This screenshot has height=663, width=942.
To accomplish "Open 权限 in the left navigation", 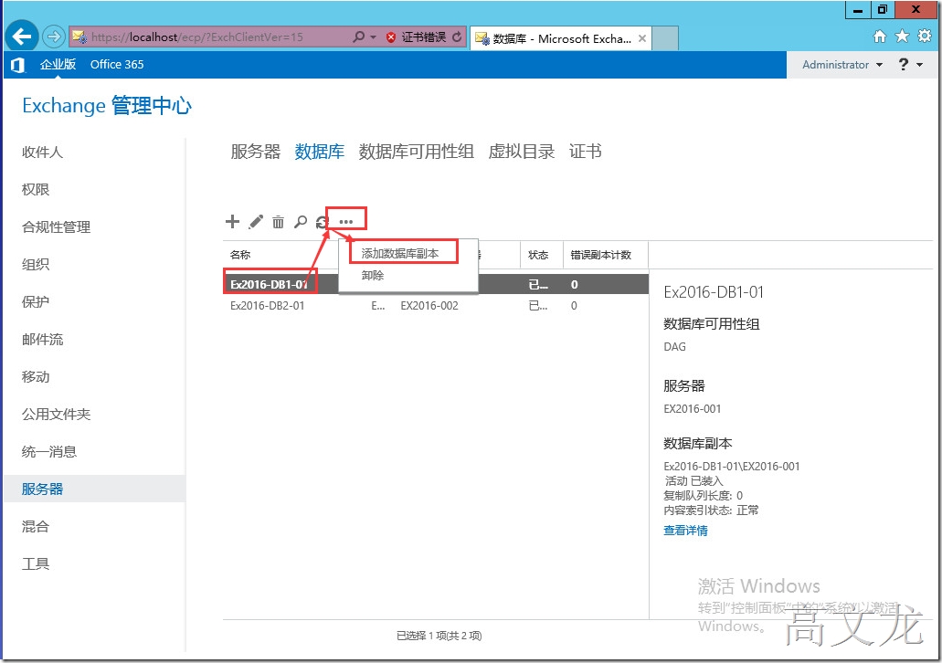I will (x=36, y=189).
